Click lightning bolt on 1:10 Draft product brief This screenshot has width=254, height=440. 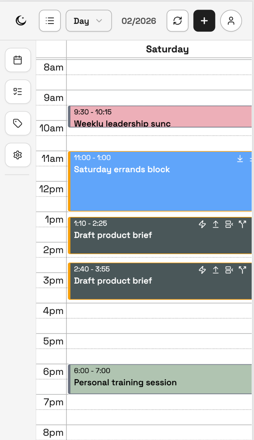(202, 225)
